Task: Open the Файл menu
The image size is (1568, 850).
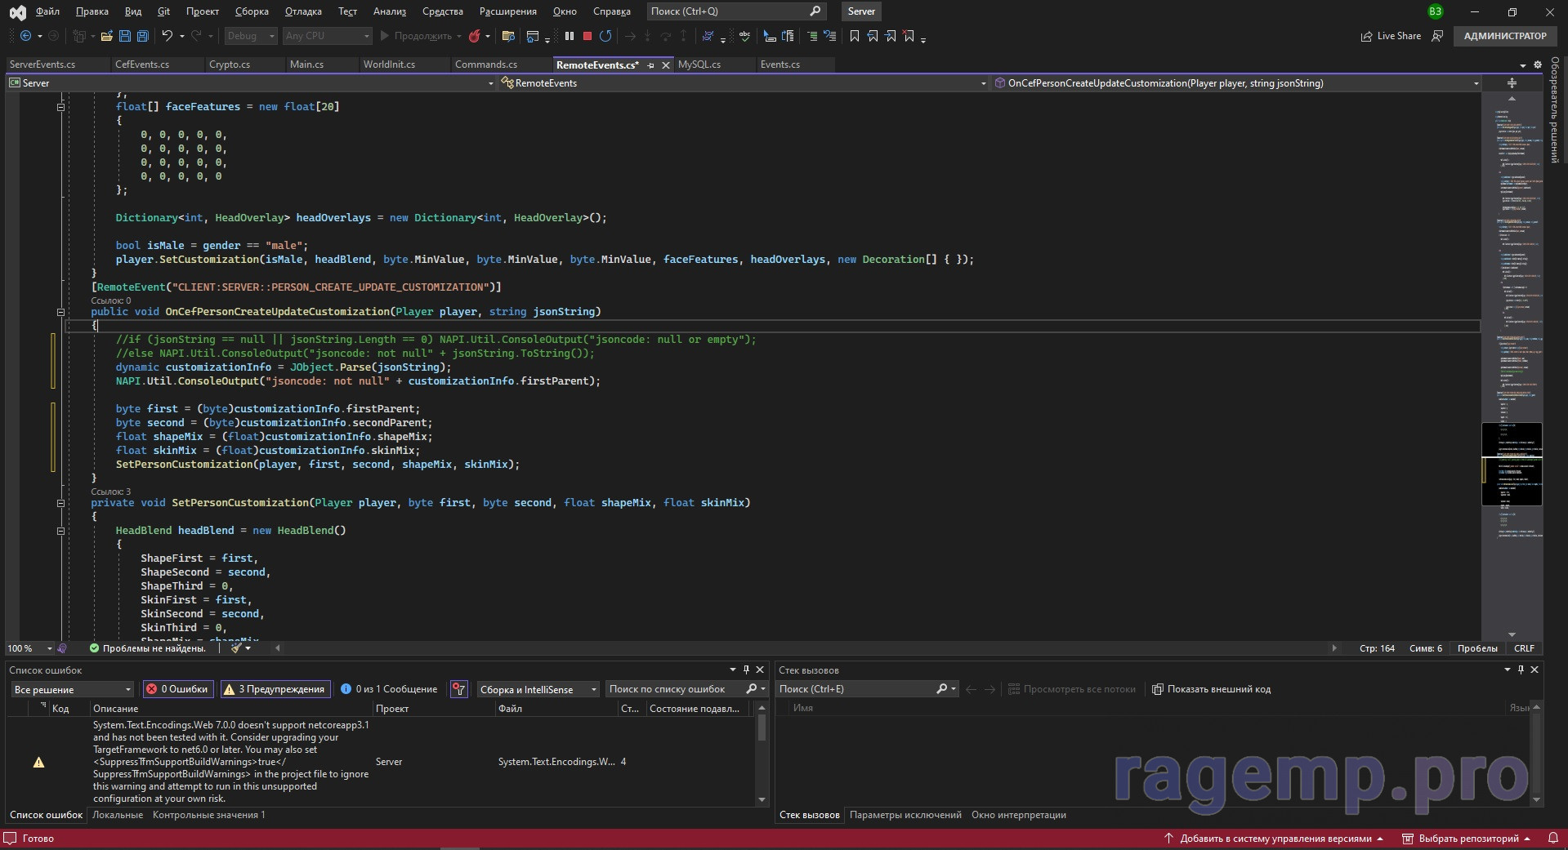Action: click(x=47, y=11)
